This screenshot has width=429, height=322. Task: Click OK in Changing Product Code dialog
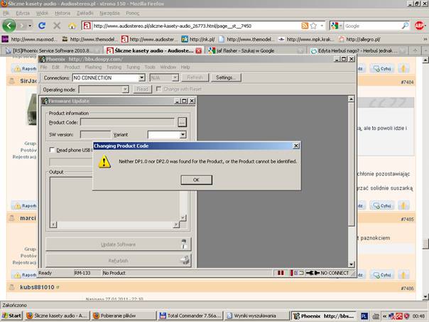pyautogui.click(x=196, y=180)
